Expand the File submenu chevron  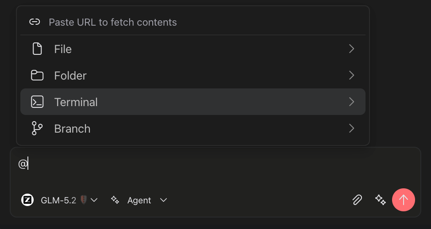pos(351,49)
